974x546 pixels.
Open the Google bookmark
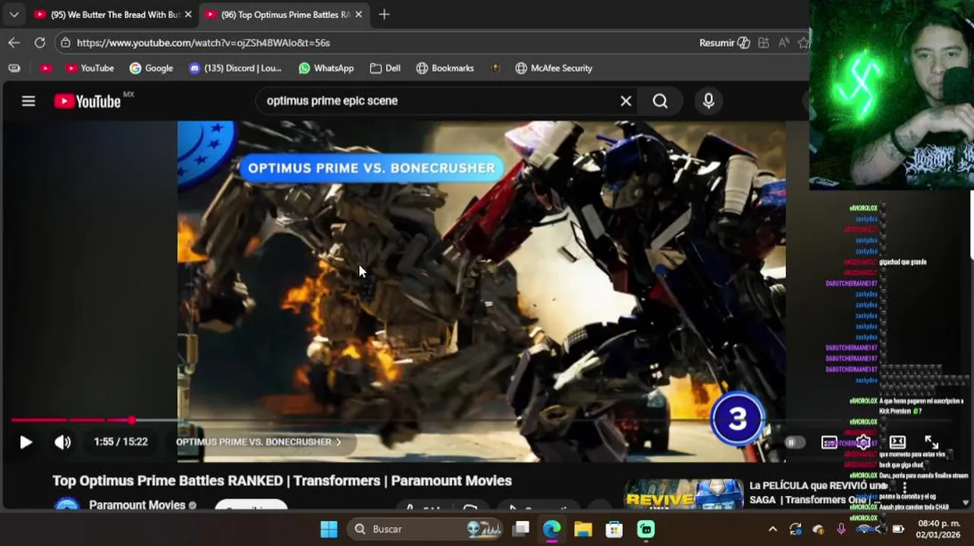[151, 68]
